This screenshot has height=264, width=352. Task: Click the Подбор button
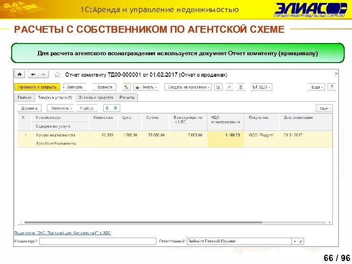(x=87, y=108)
